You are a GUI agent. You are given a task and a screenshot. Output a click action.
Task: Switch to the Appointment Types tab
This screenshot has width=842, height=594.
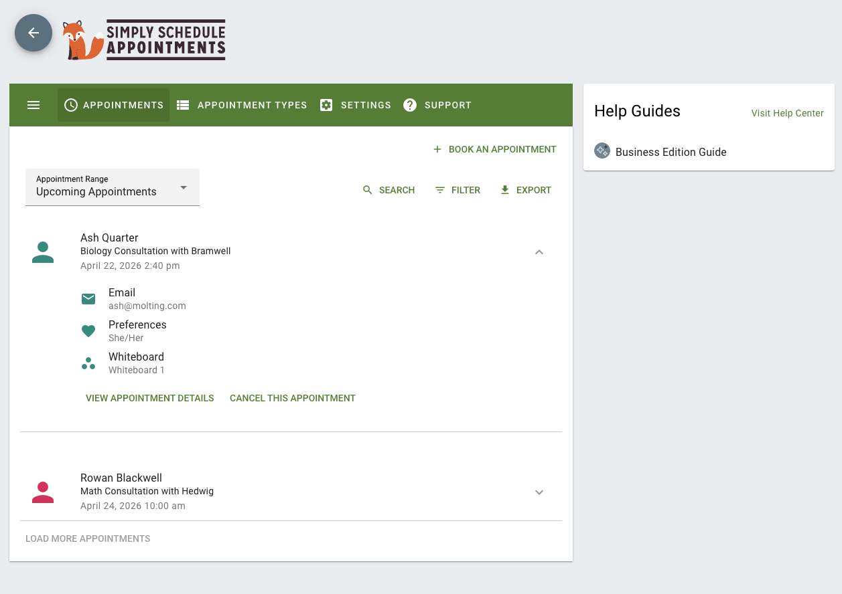242,105
